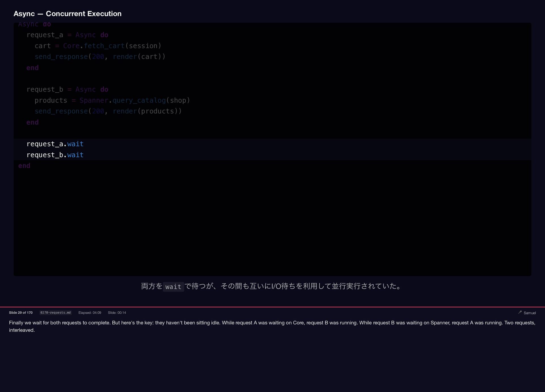Click send_response line rendering products
The image size is (545, 392).
coord(108,111)
